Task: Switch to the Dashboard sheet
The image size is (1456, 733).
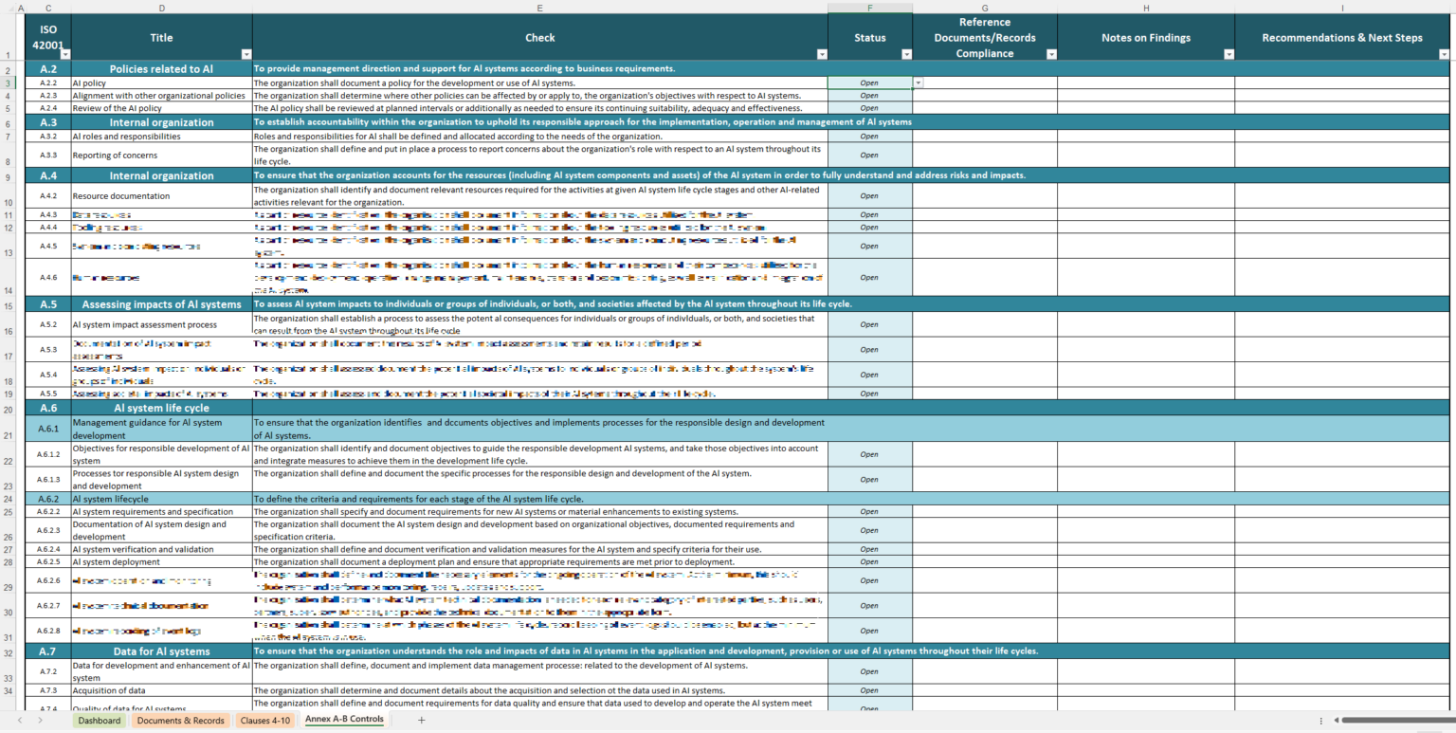Action: 100,721
